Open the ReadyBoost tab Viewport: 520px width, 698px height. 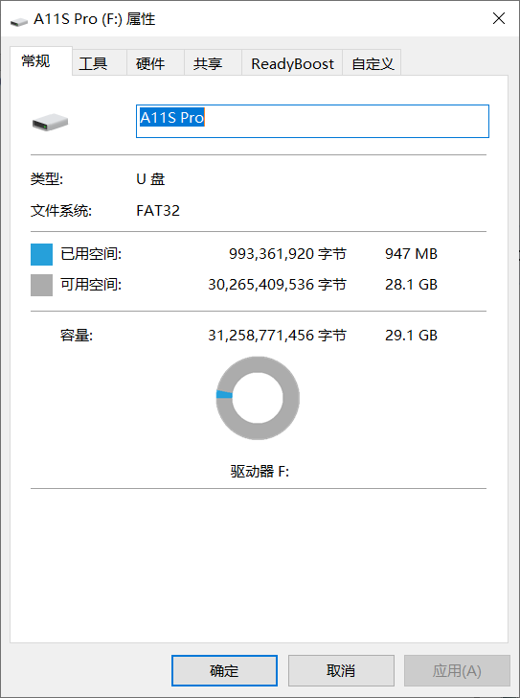click(292, 62)
